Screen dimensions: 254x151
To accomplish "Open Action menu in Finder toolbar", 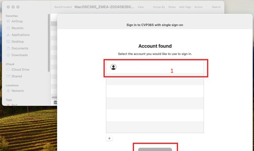I will [198, 7].
